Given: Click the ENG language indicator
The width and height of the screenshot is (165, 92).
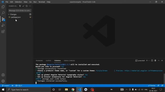Looking at the screenshot, I should coord(146,90).
